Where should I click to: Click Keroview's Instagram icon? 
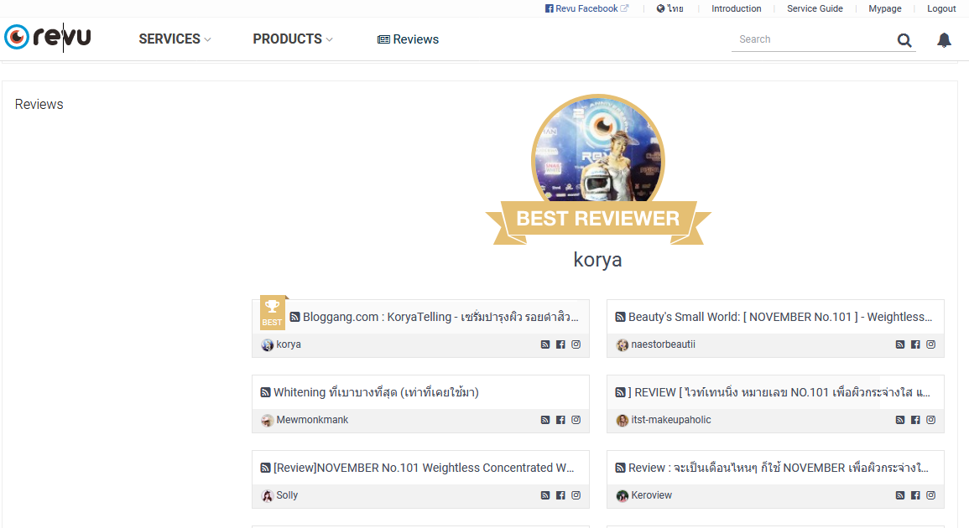[930, 495]
